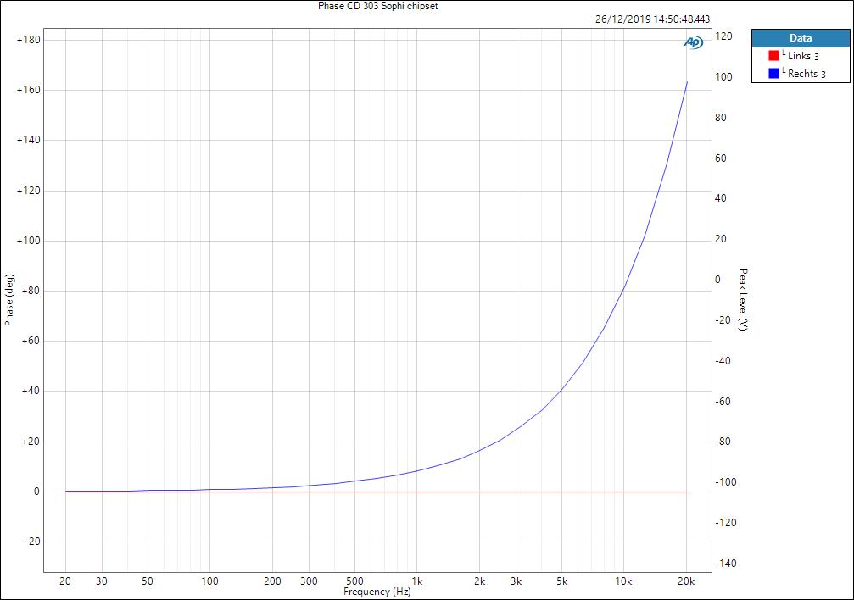Click the 10k frequency axis label

click(x=623, y=581)
